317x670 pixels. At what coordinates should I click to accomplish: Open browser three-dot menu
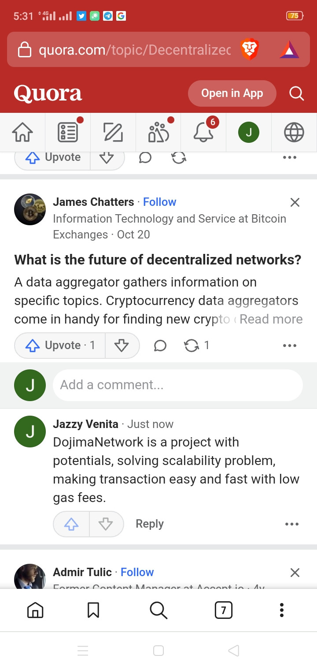281,610
